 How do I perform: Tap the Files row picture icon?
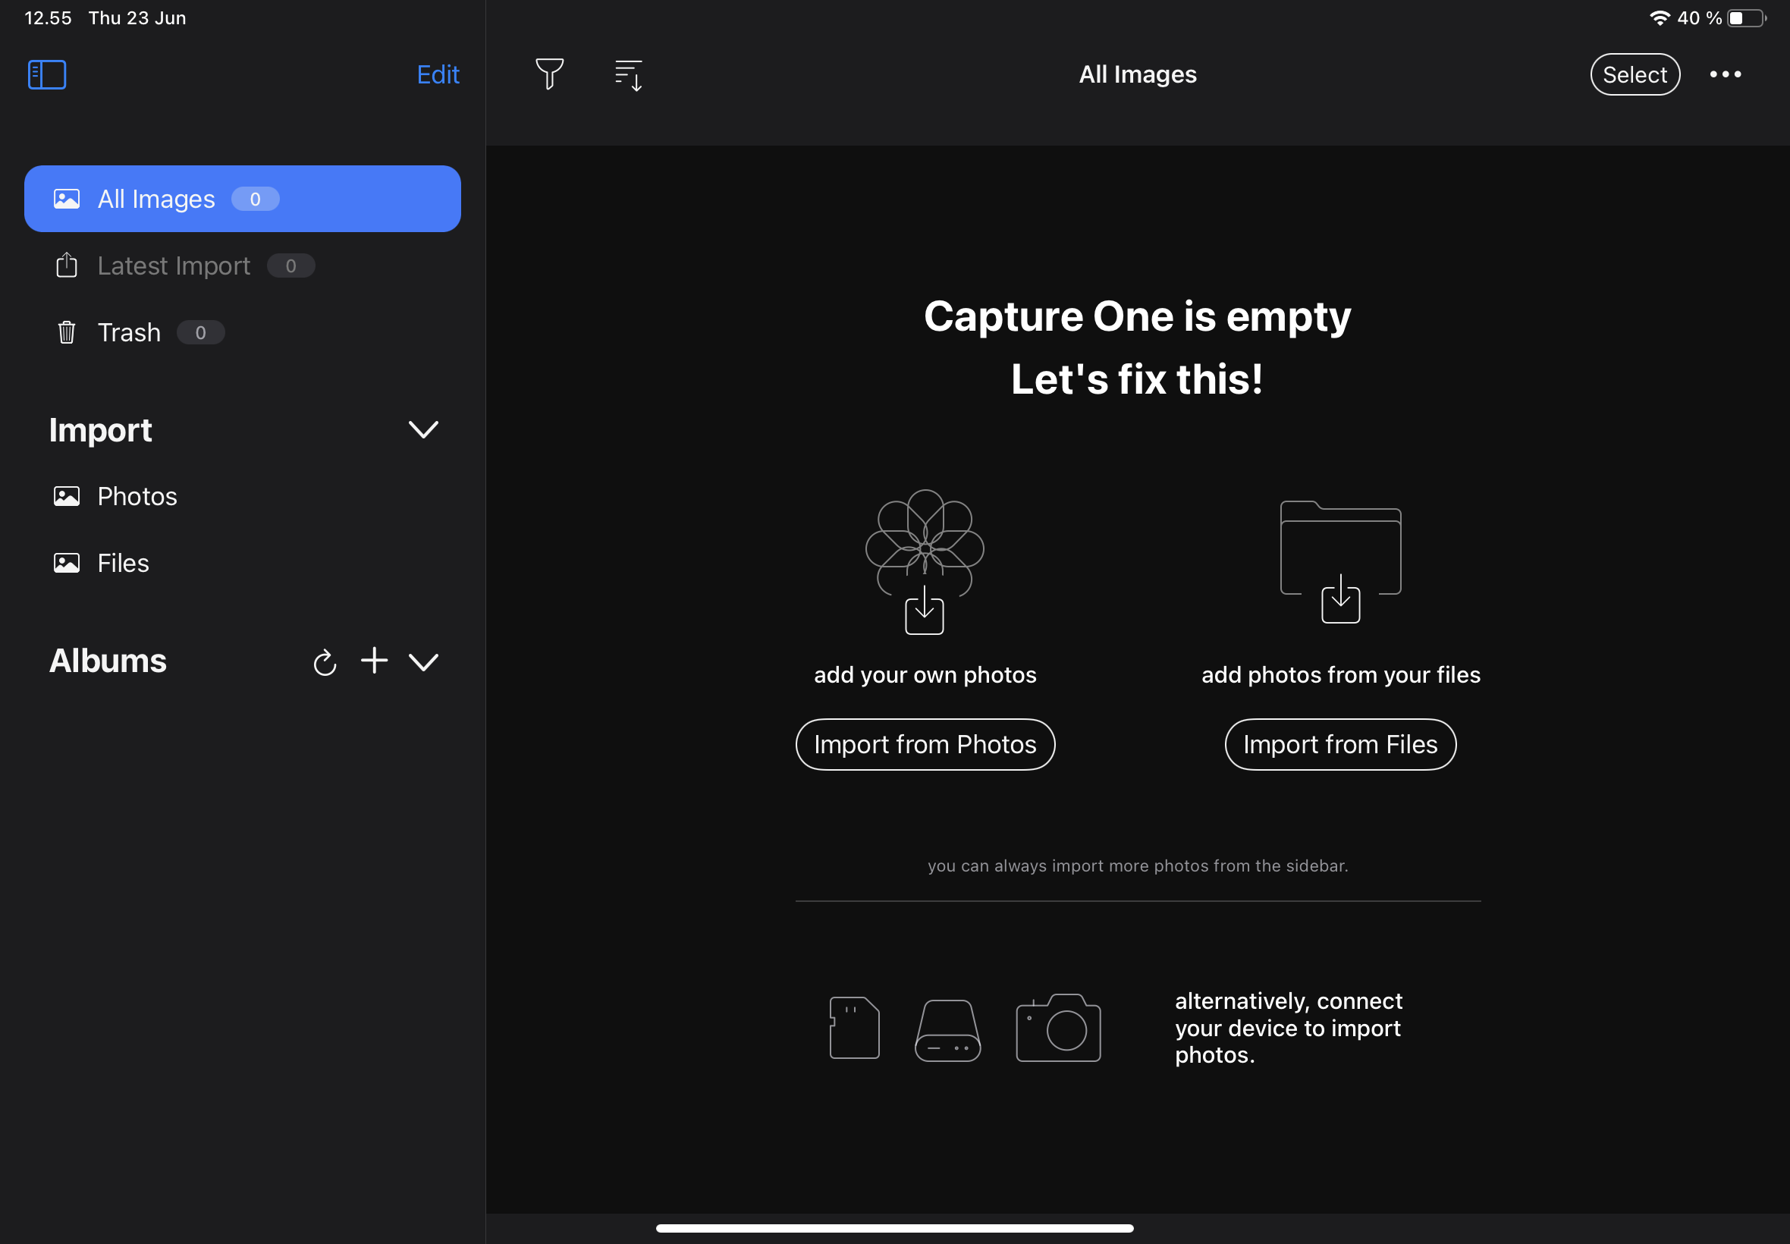[66, 563]
